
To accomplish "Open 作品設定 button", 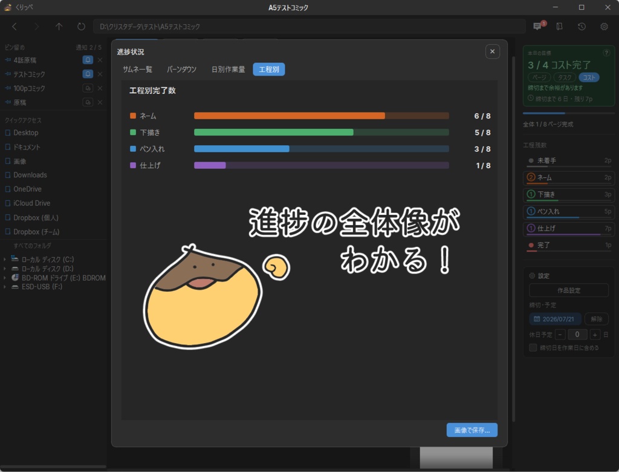I will pyautogui.click(x=568, y=290).
